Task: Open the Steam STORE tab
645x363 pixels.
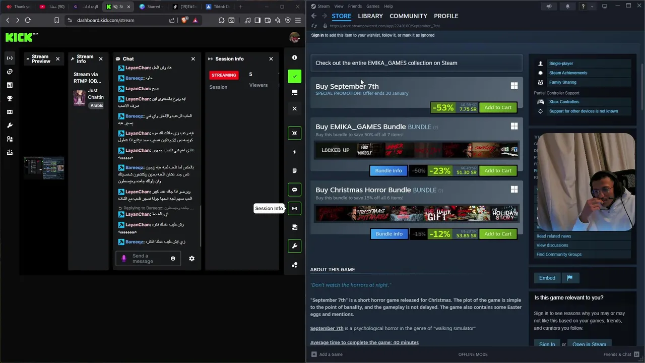Action: tap(341, 16)
